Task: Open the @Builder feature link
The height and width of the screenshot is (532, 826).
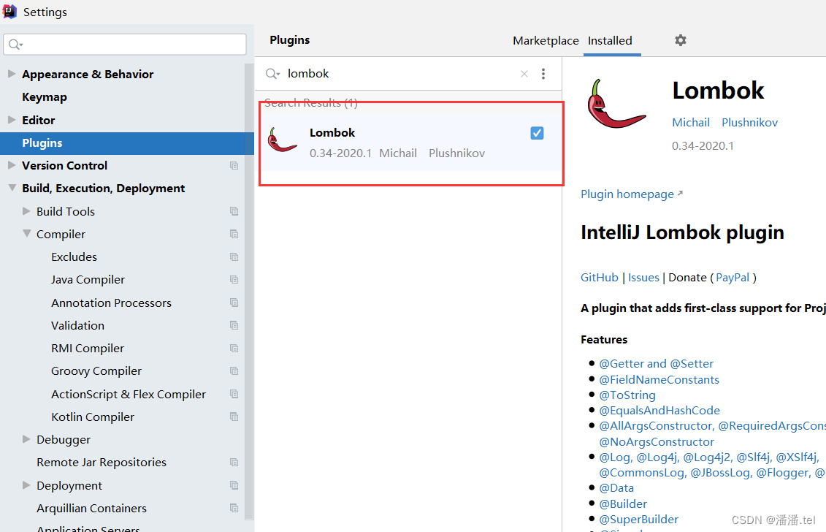Action: coord(623,503)
